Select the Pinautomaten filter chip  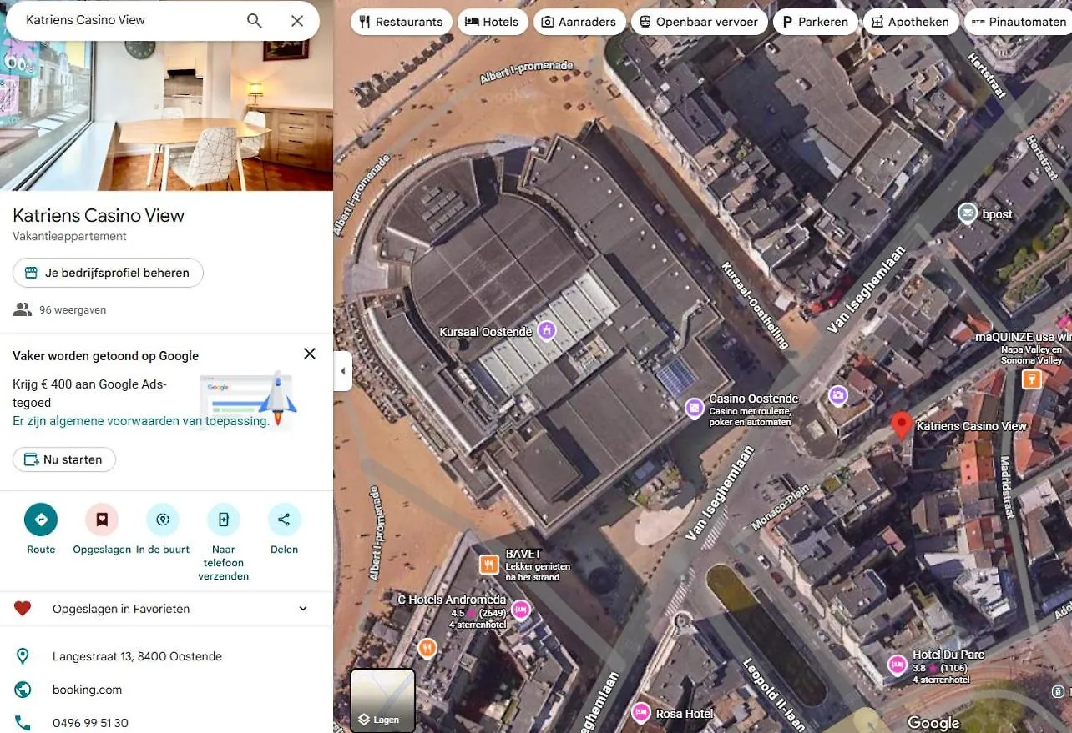[x=1019, y=22]
